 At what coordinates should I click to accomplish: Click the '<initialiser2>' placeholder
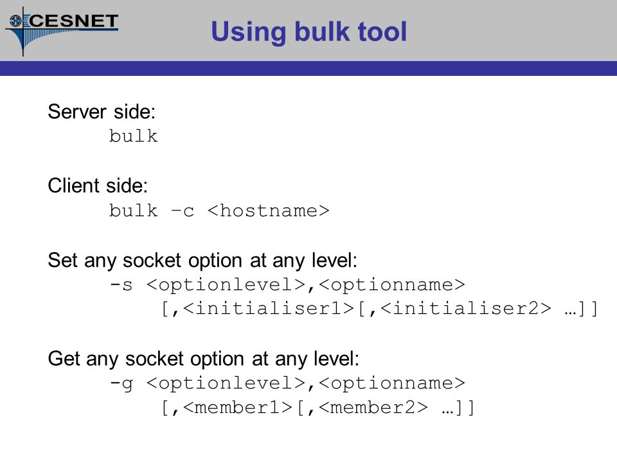[x=466, y=309]
